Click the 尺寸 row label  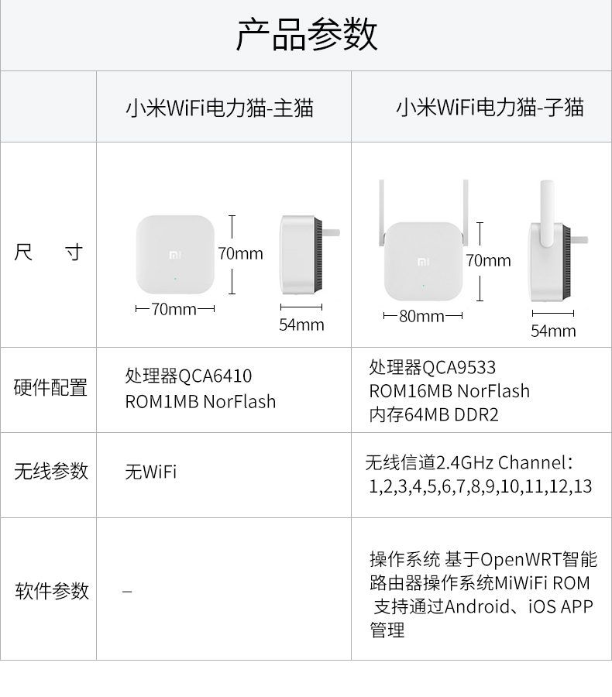coord(49,252)
